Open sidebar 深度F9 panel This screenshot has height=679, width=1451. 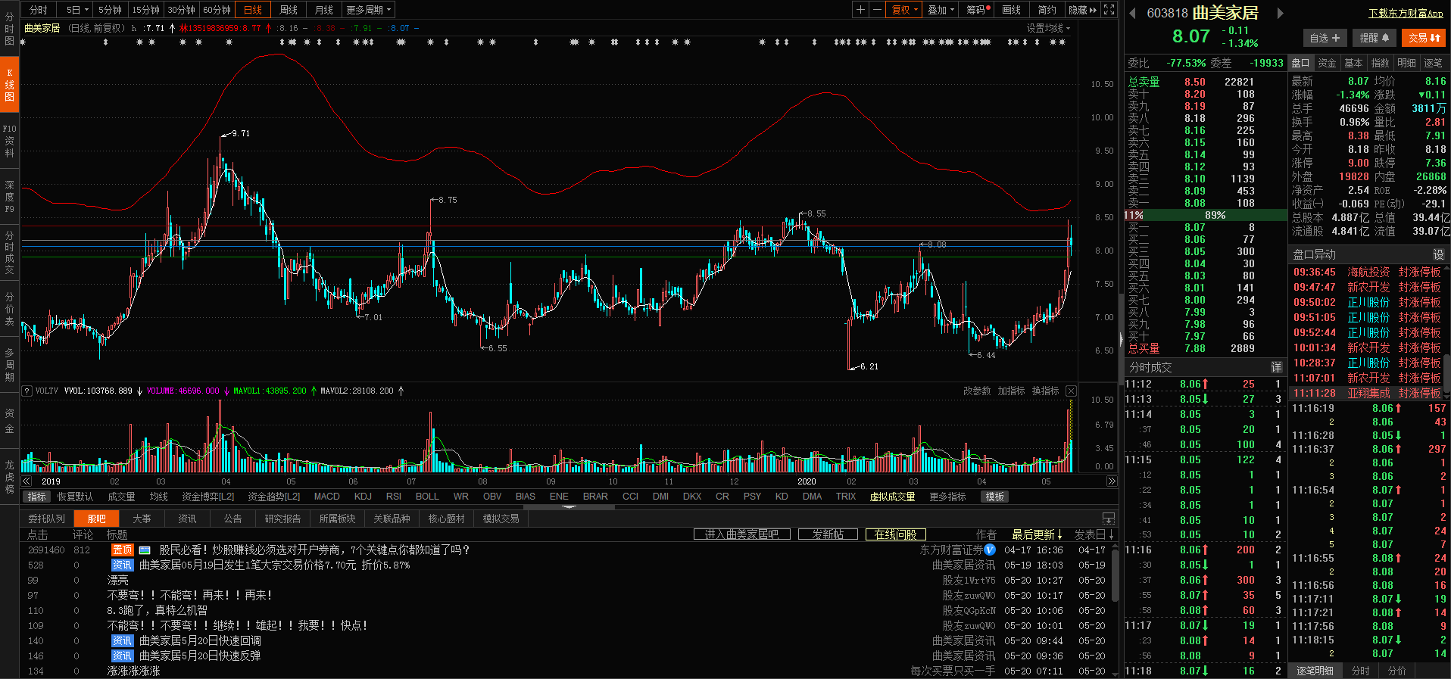click(x=9, y=196)
